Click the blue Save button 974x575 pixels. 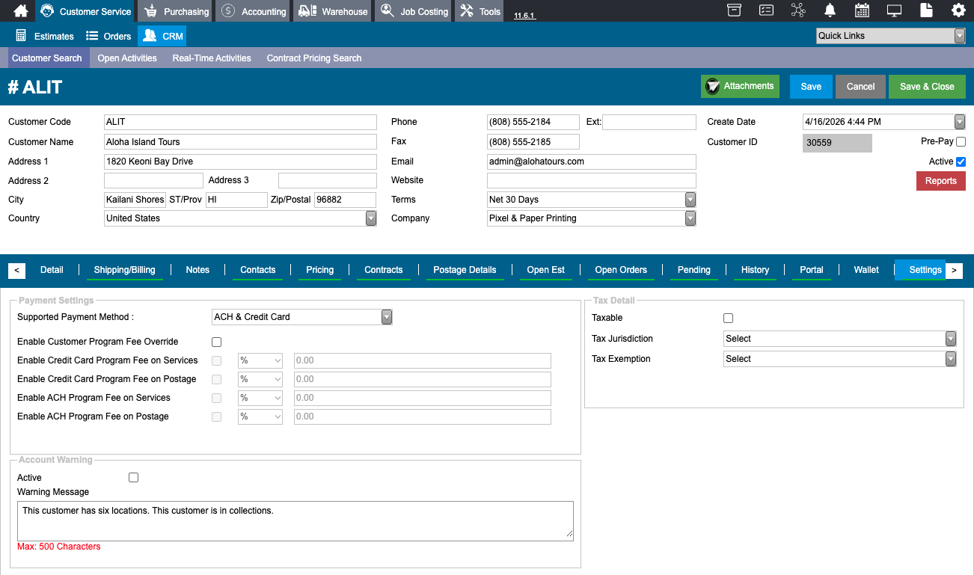811,86
